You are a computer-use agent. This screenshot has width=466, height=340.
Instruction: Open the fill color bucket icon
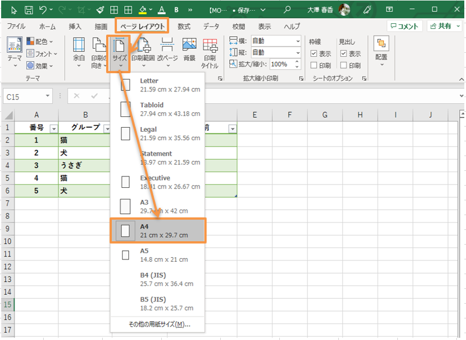point(142,10)
